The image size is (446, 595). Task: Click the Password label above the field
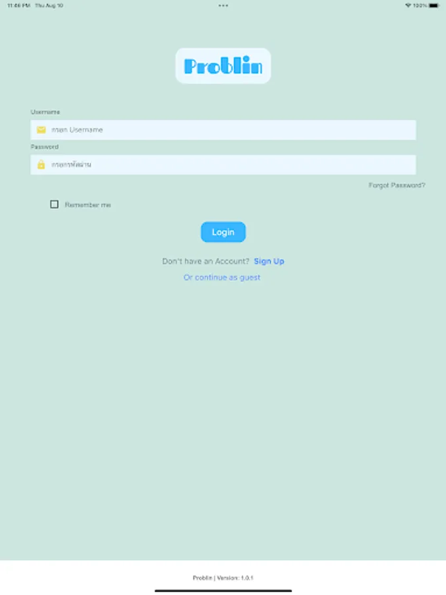(x=44, y=147)
